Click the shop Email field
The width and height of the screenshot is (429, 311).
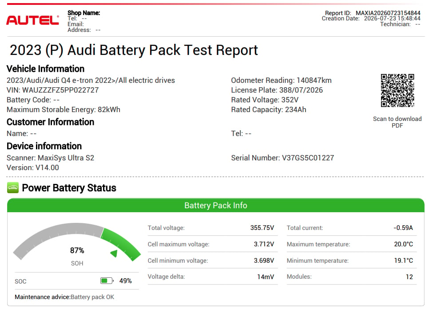tap(76, 24)
